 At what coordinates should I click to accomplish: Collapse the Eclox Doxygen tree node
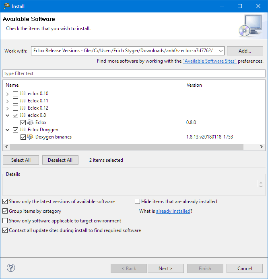point(8,130)
